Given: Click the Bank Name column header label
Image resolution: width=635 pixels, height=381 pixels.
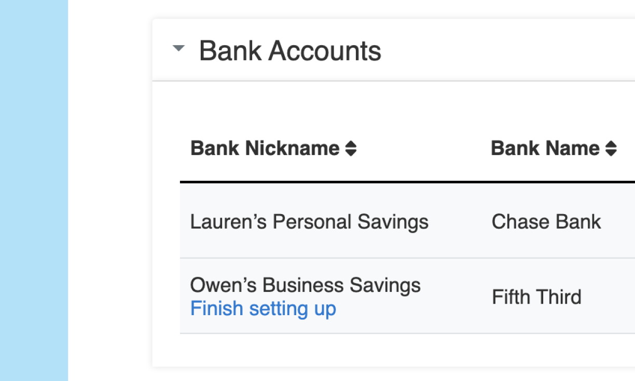Looking at the screenshot, I should (545, 149).
